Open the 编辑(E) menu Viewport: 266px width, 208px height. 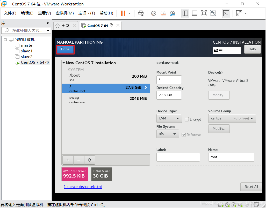(27, 13)
